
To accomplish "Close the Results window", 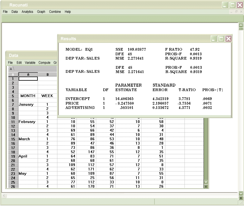I will pos(228,39).
